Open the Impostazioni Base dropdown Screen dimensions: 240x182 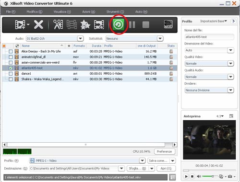pos(214,21)
